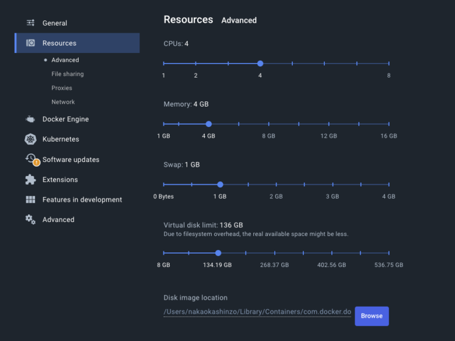Set CPUs slider to the 8 mark
The image size is (455, 341).
pos(389,64)
